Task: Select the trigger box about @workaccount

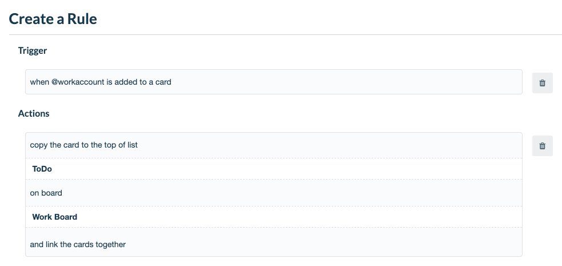Action: coord(274,82)
